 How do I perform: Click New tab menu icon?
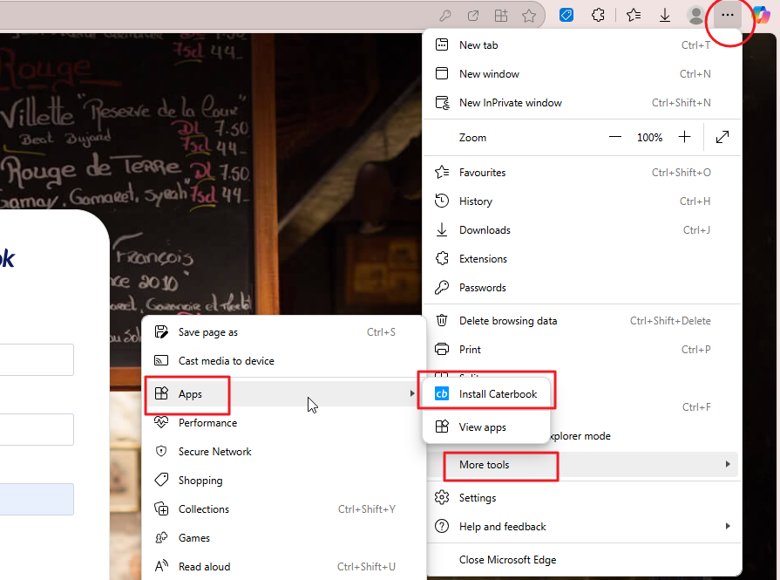pos(442,44)
